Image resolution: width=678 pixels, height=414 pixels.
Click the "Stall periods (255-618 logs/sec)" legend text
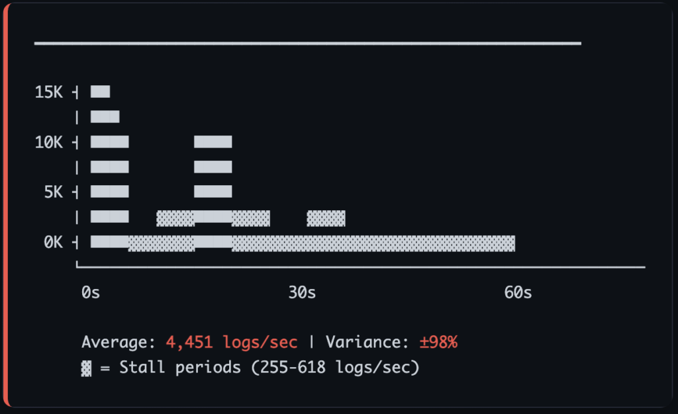(269, 368)
